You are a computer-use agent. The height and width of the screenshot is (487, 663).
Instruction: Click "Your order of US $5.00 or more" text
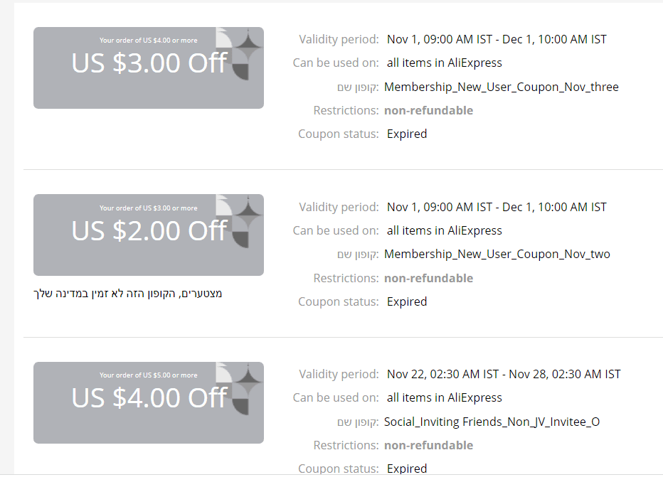tap(149, 375)
